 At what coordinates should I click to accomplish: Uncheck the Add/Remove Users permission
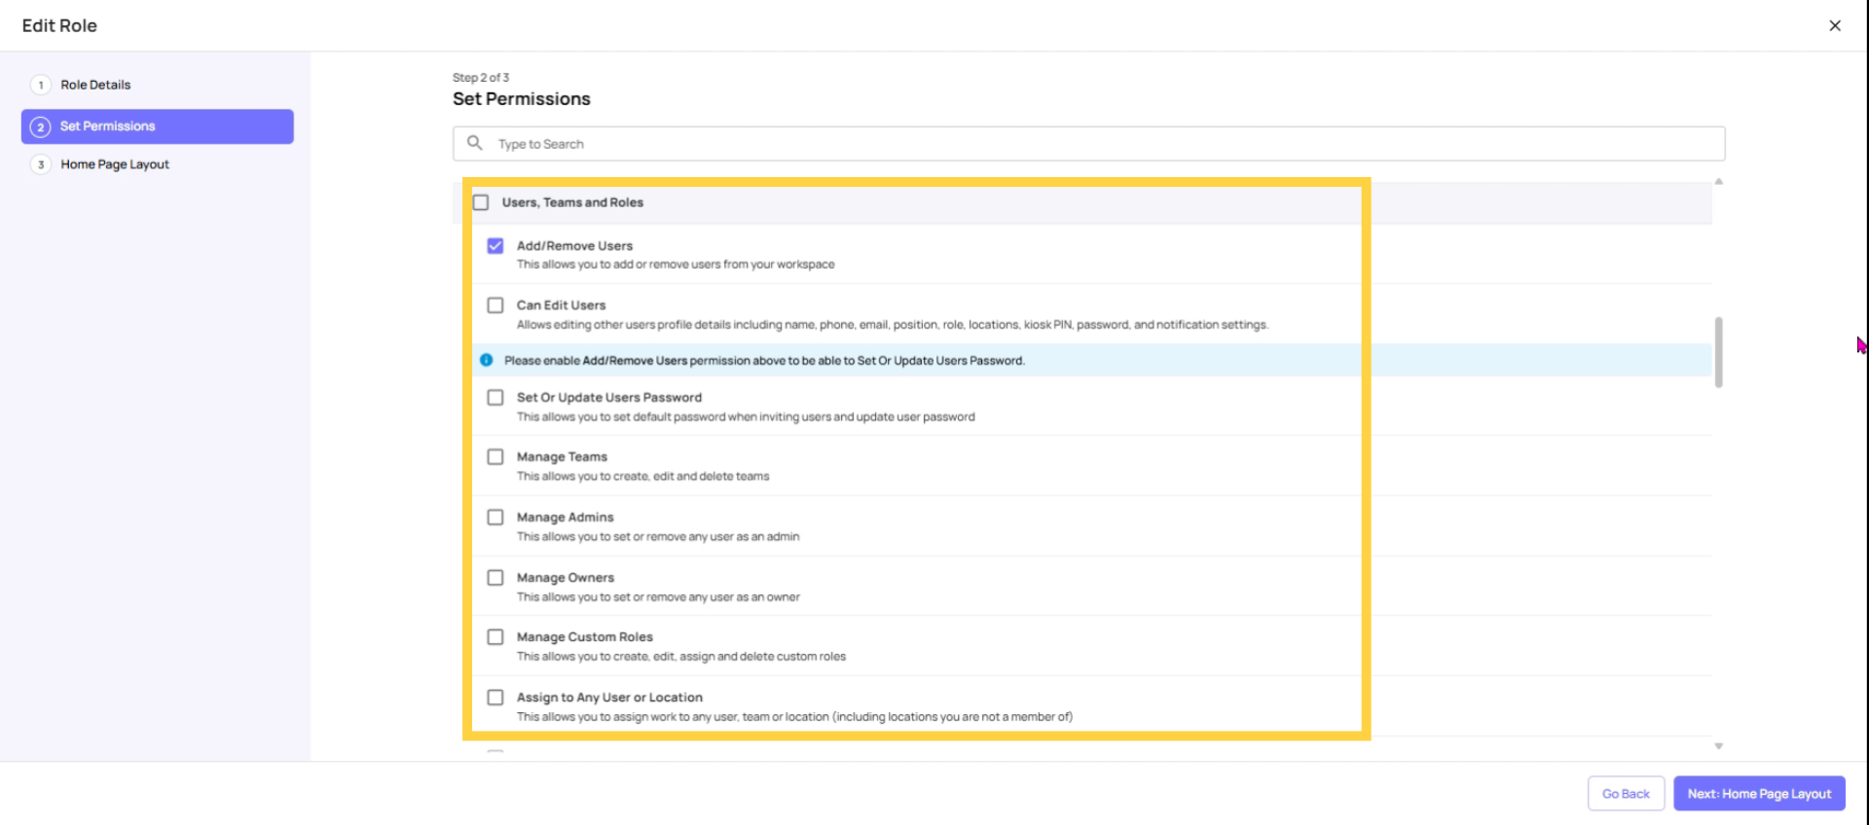(x=495, y=245)
